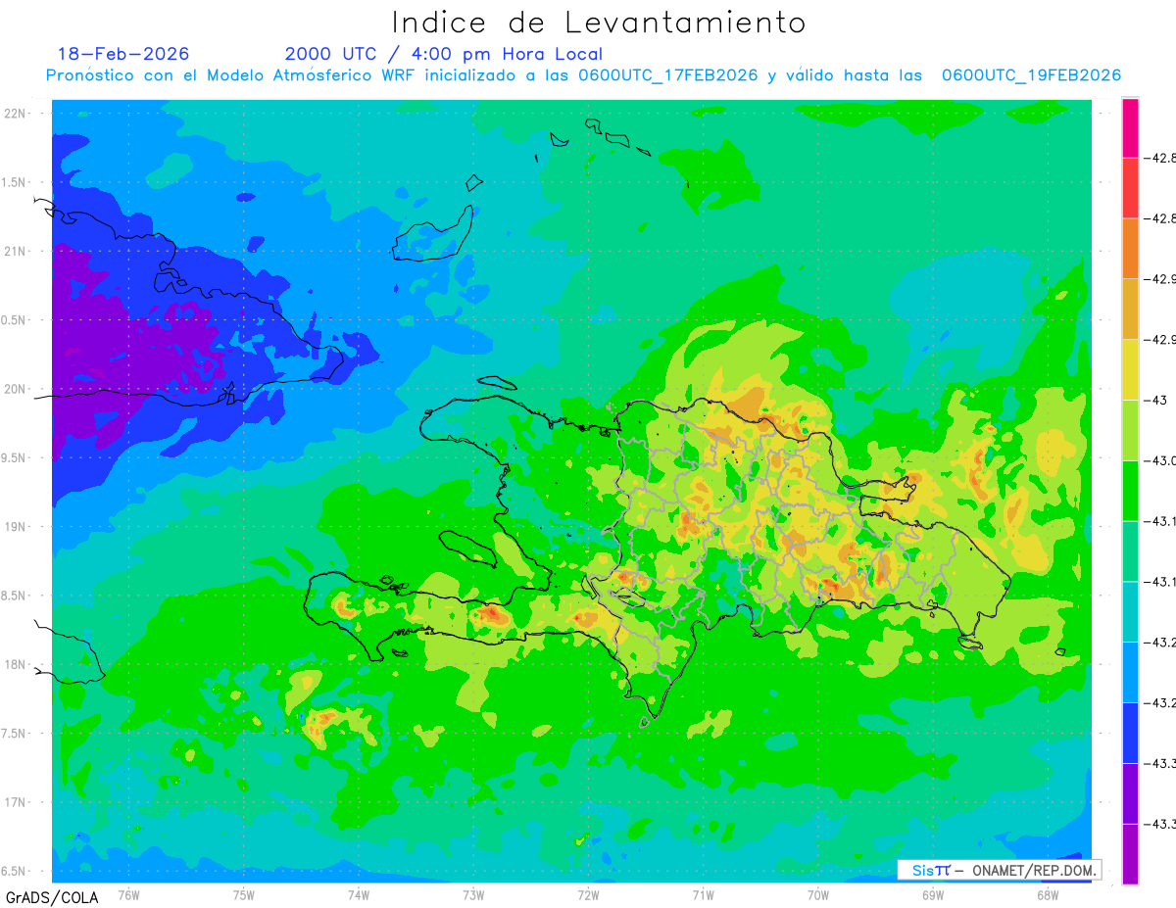Click the 'Indice de Levantamiento' map title

pos(599,23)
